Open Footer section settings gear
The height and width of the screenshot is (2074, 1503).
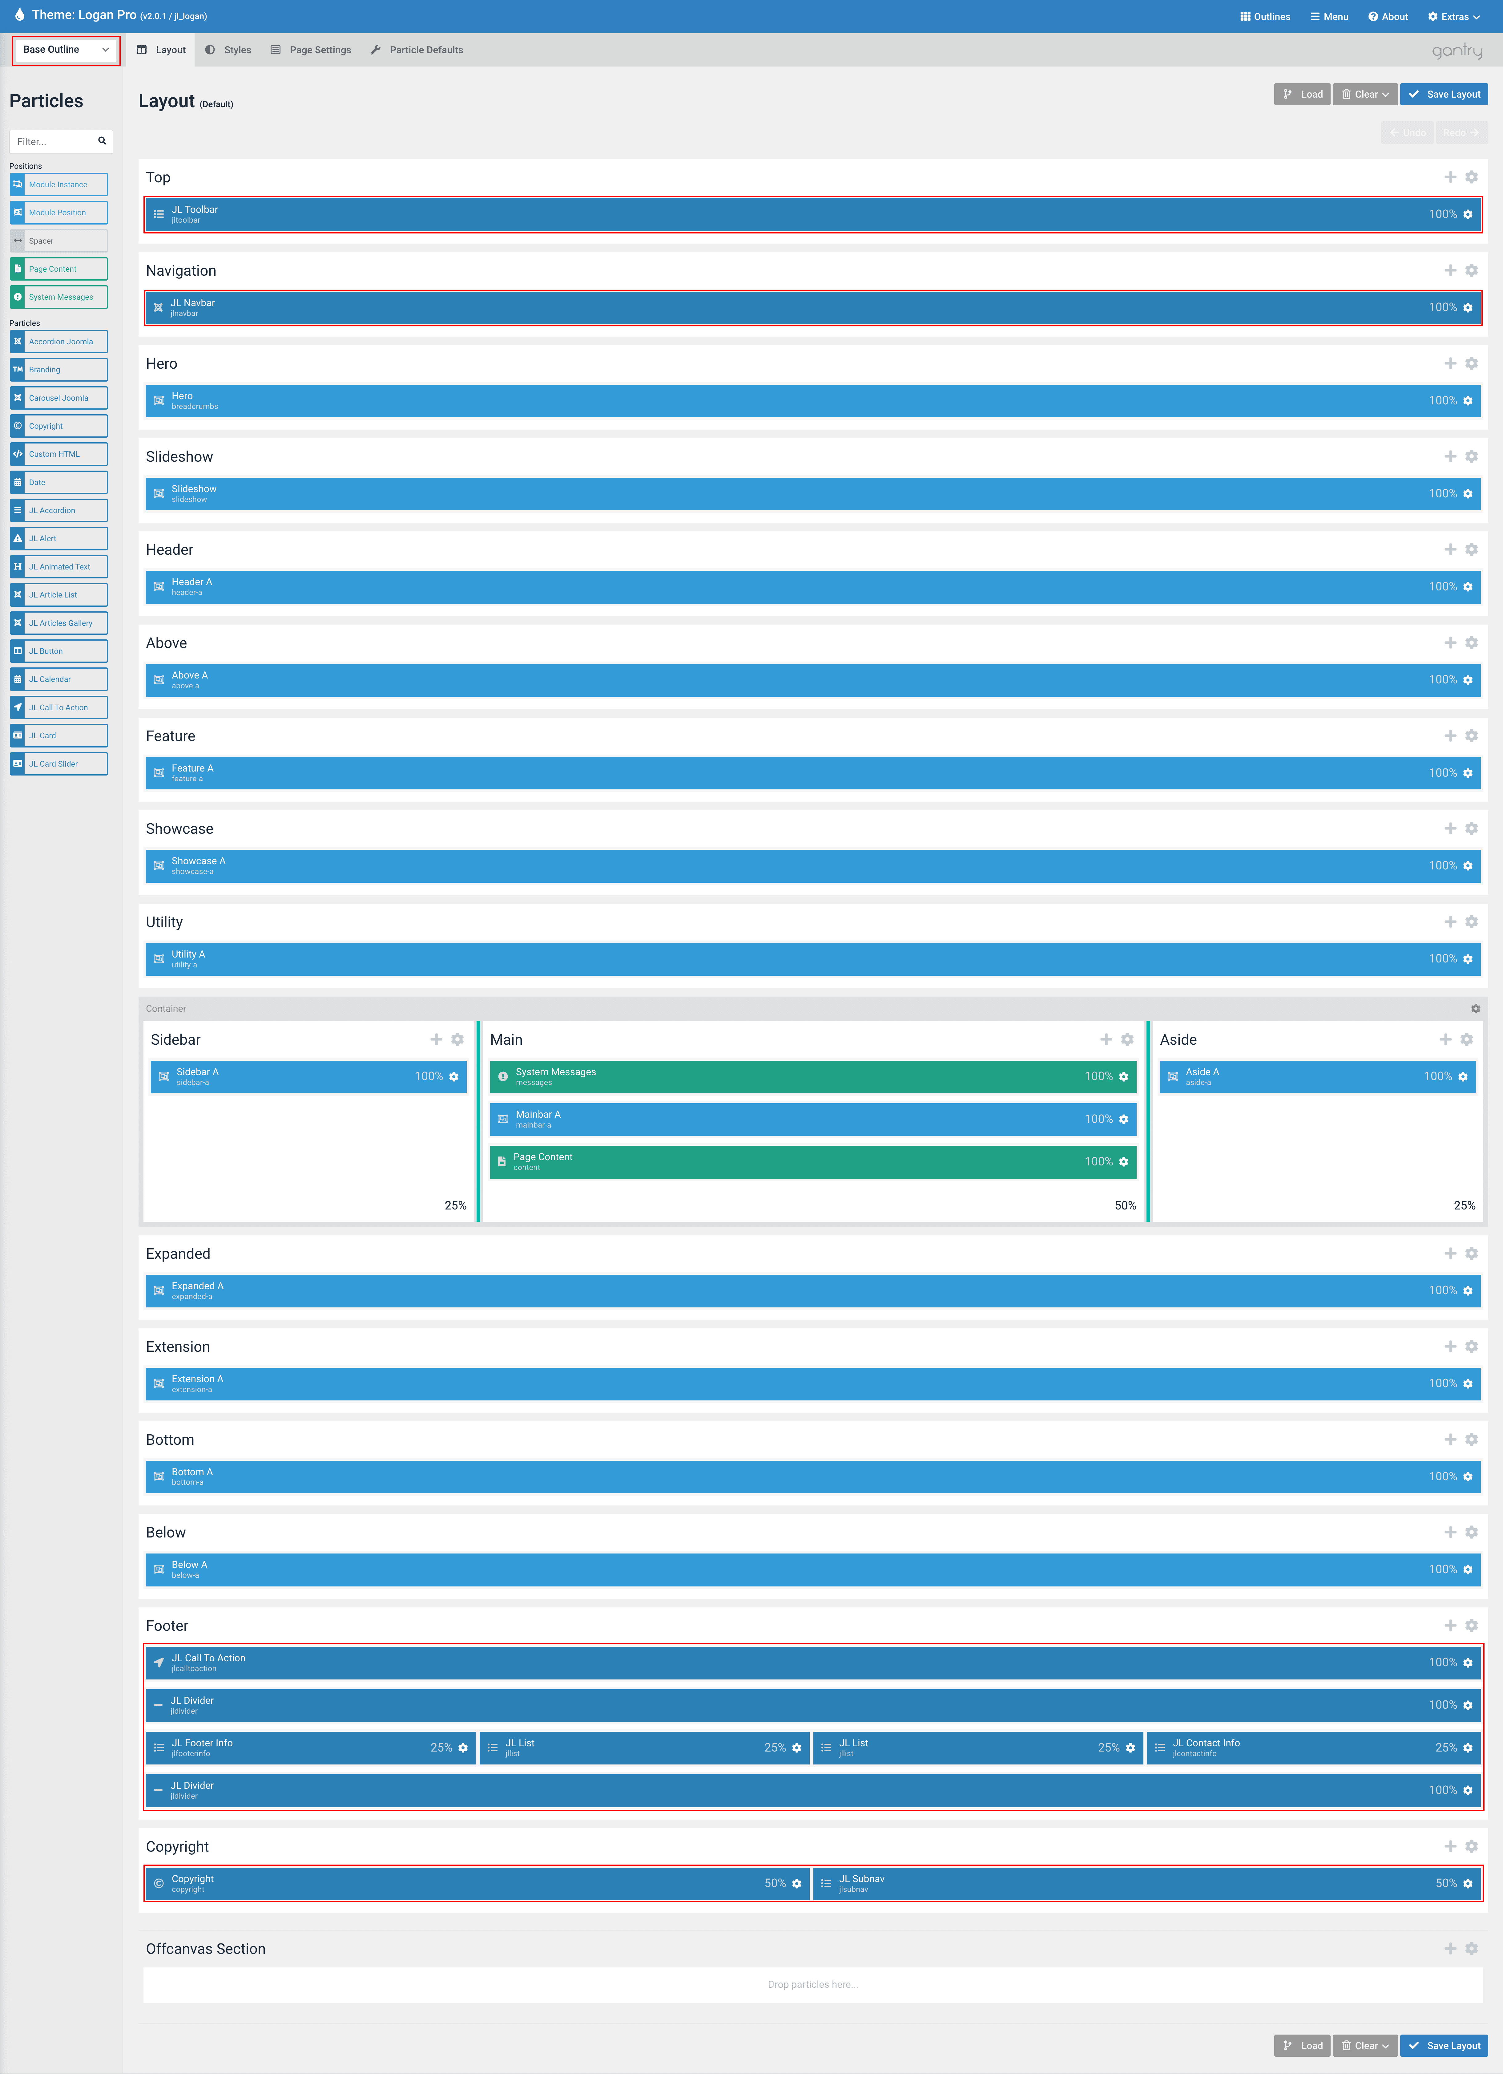click(x=1471, y=1626)
